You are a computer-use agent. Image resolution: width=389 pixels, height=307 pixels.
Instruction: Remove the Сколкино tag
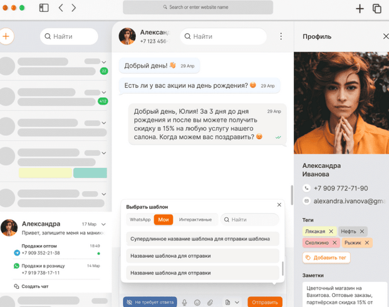[335, 242]
